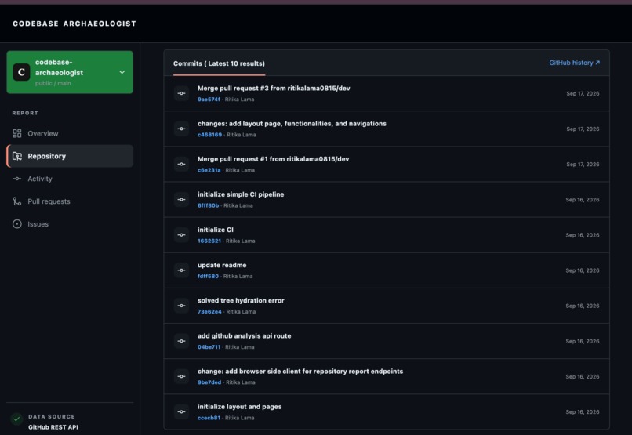Open commit hash 6fff80b

(209, 206)
